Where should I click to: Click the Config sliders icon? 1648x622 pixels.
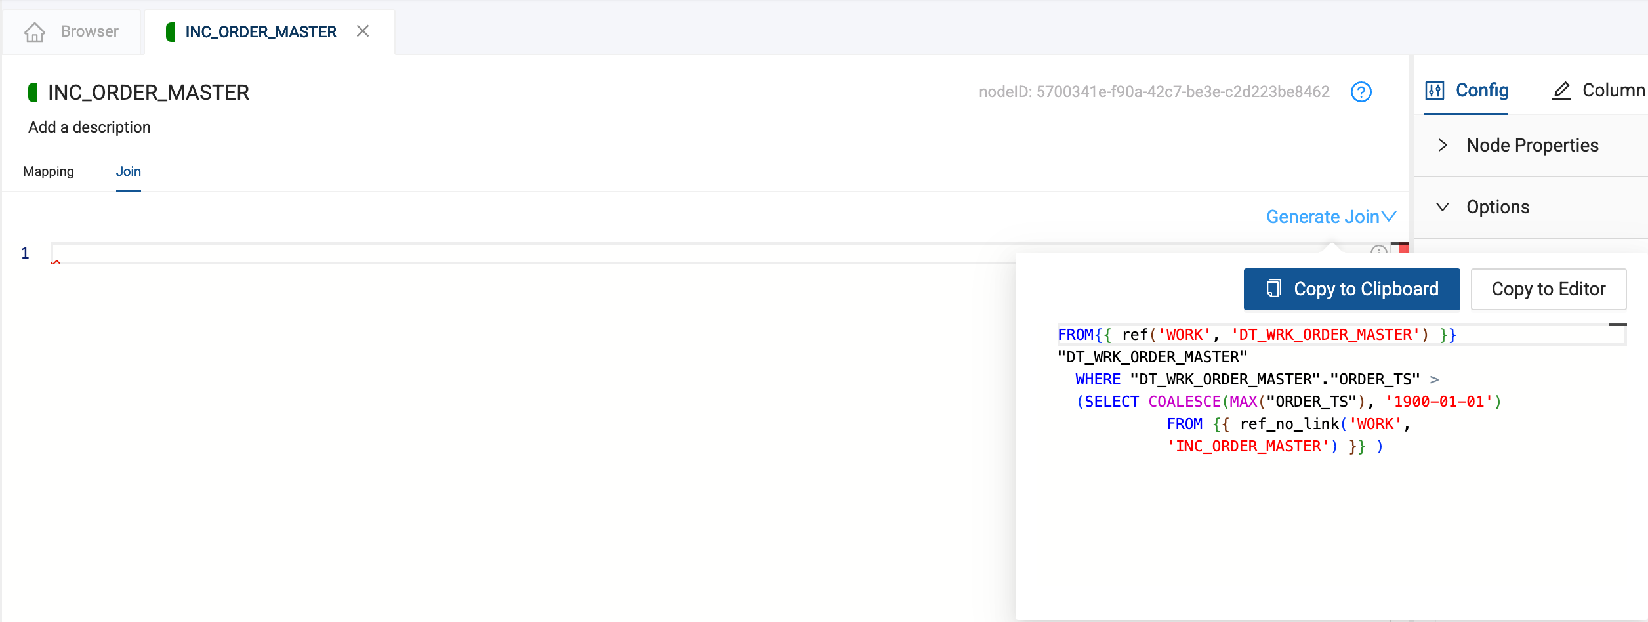click(x=1435, y=91)
